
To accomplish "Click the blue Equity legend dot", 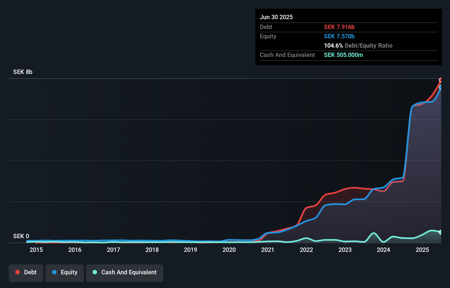I will (54, 272).
